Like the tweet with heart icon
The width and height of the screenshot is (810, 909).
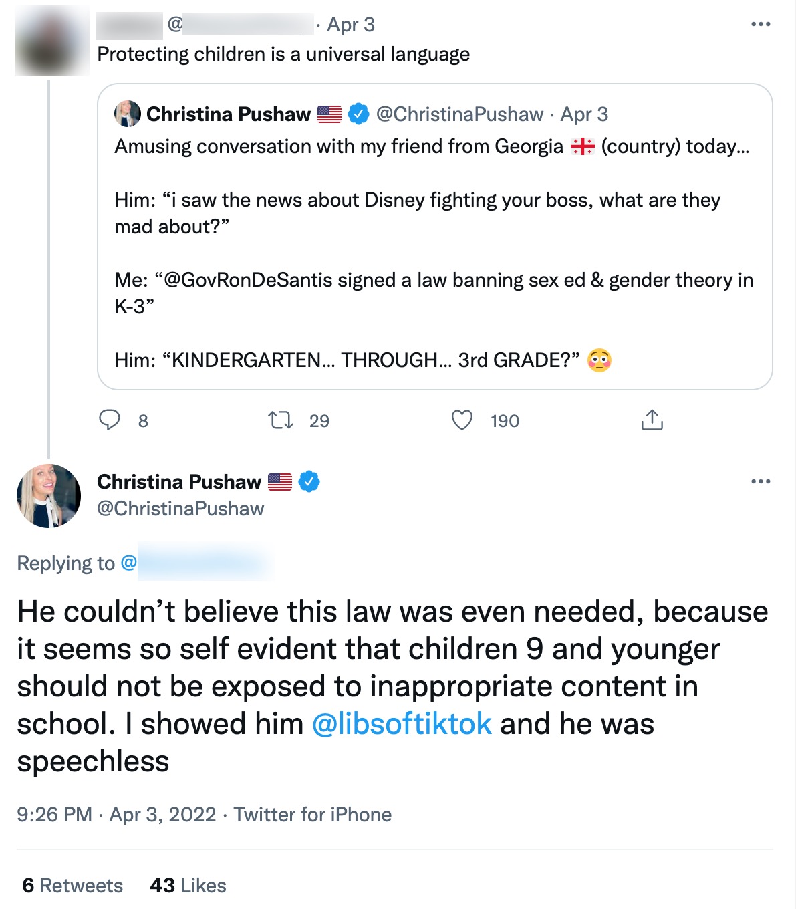(x=462, y=420)
